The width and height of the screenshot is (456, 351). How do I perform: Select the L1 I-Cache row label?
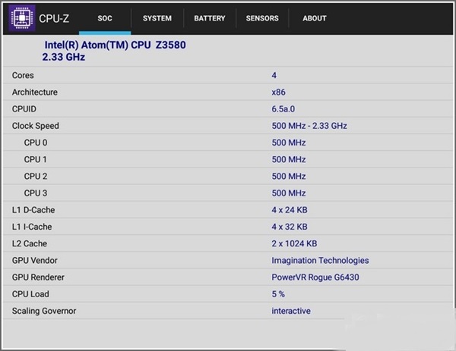[x=32, y=227]
